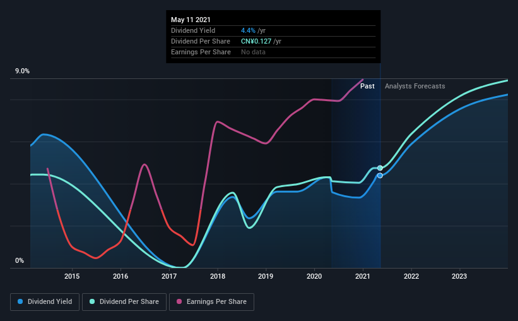
Task: Click the 2017 x-axis label
Action: (x=169, y=276)
